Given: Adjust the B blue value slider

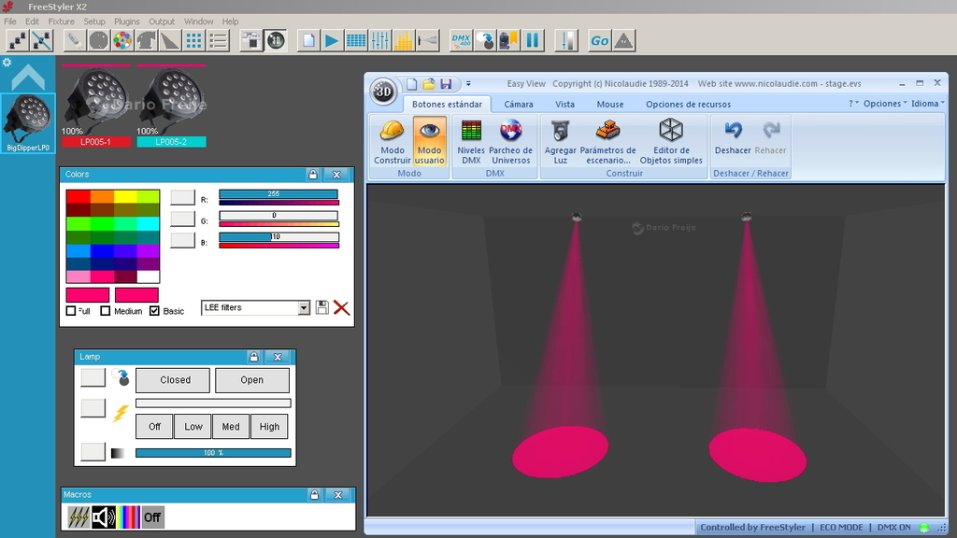Looking at the screenshot, I should click(279, 237).
